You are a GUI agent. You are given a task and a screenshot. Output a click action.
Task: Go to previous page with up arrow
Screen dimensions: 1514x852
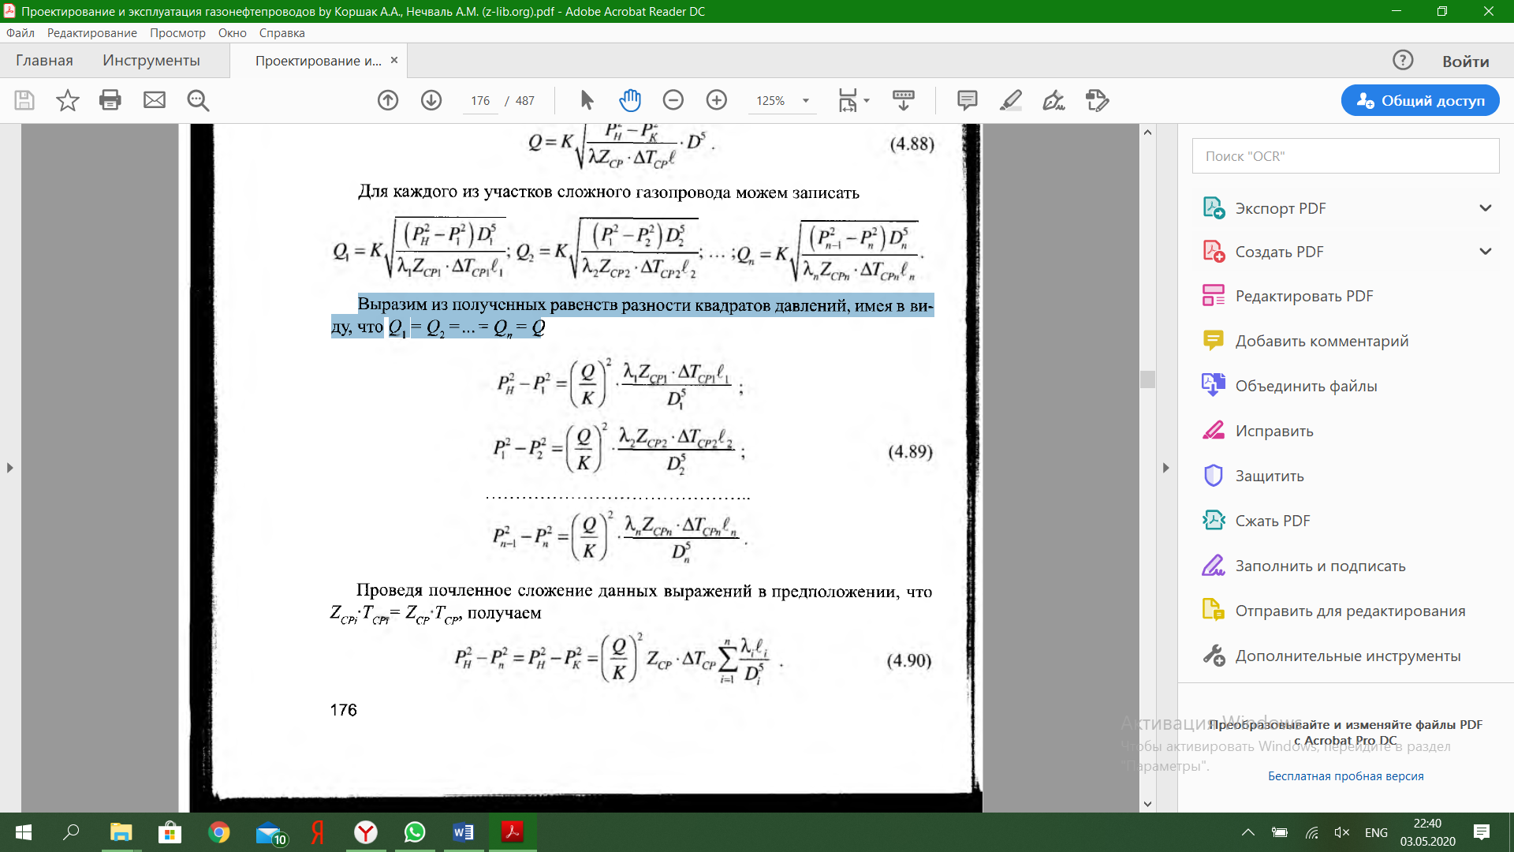tap(387, 100)
